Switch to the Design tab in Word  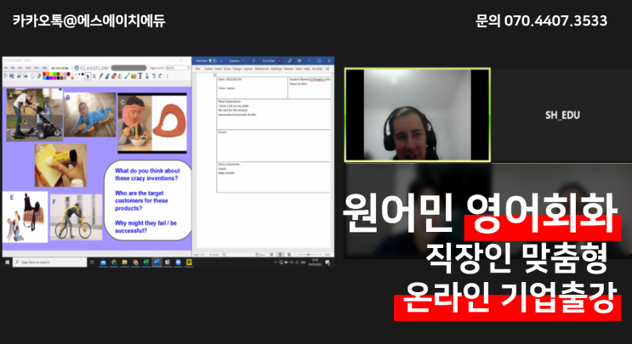[237, 69]
